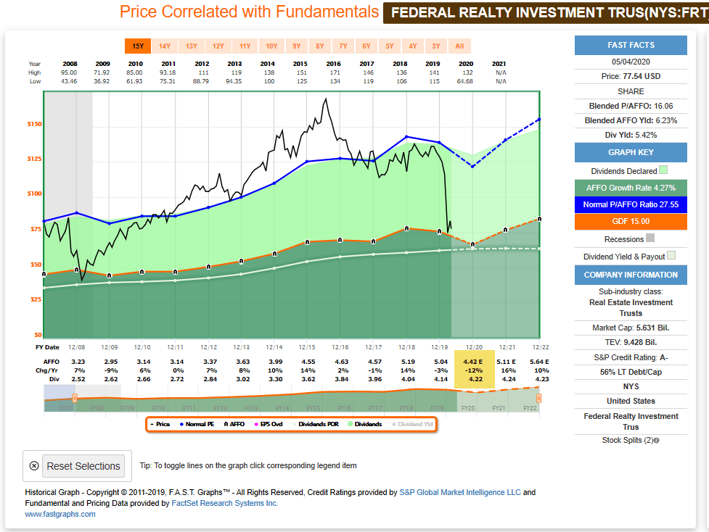
Task: Open the S&P Global Market Intelligence LLC link
Action: click(460, 492)
